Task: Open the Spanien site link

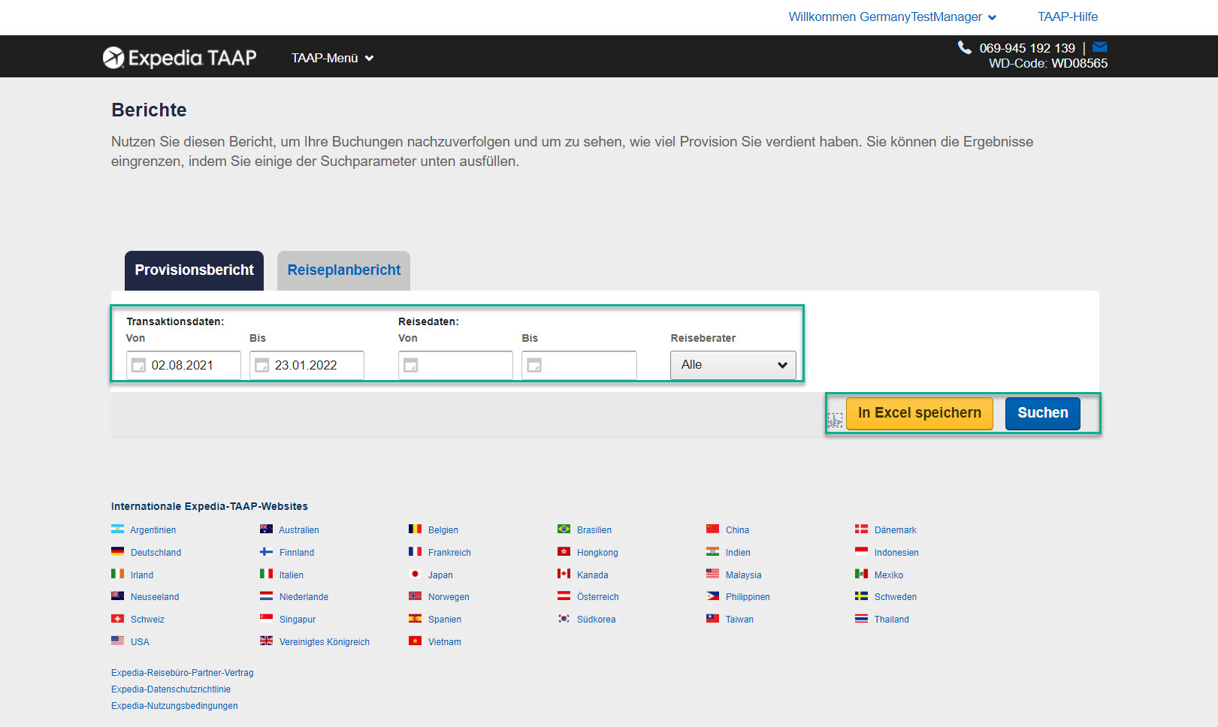Action: click(445, 620)
